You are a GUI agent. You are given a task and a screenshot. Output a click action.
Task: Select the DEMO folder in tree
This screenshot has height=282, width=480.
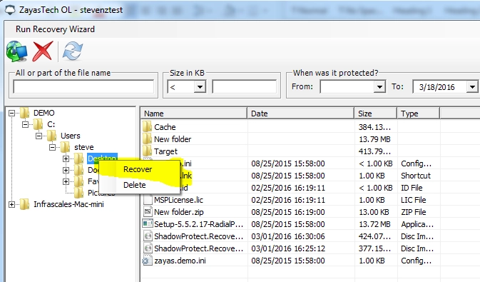[44, 113]
